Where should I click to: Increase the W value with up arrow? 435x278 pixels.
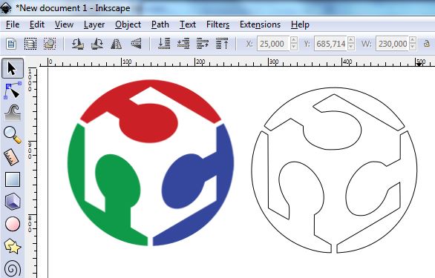pyautogui.click(x=413, y=40)
